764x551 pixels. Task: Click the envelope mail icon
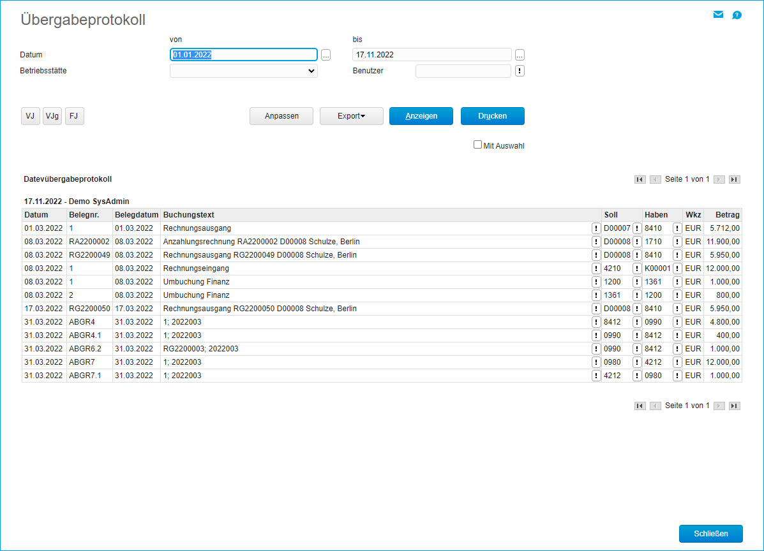coord(718,15)
